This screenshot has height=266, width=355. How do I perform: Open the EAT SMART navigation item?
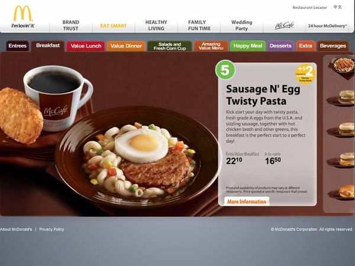pyautogui.click(x=114, y=26)
